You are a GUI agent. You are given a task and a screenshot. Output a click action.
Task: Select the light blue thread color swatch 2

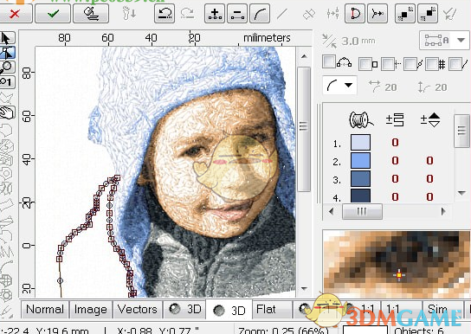point(360,161)
